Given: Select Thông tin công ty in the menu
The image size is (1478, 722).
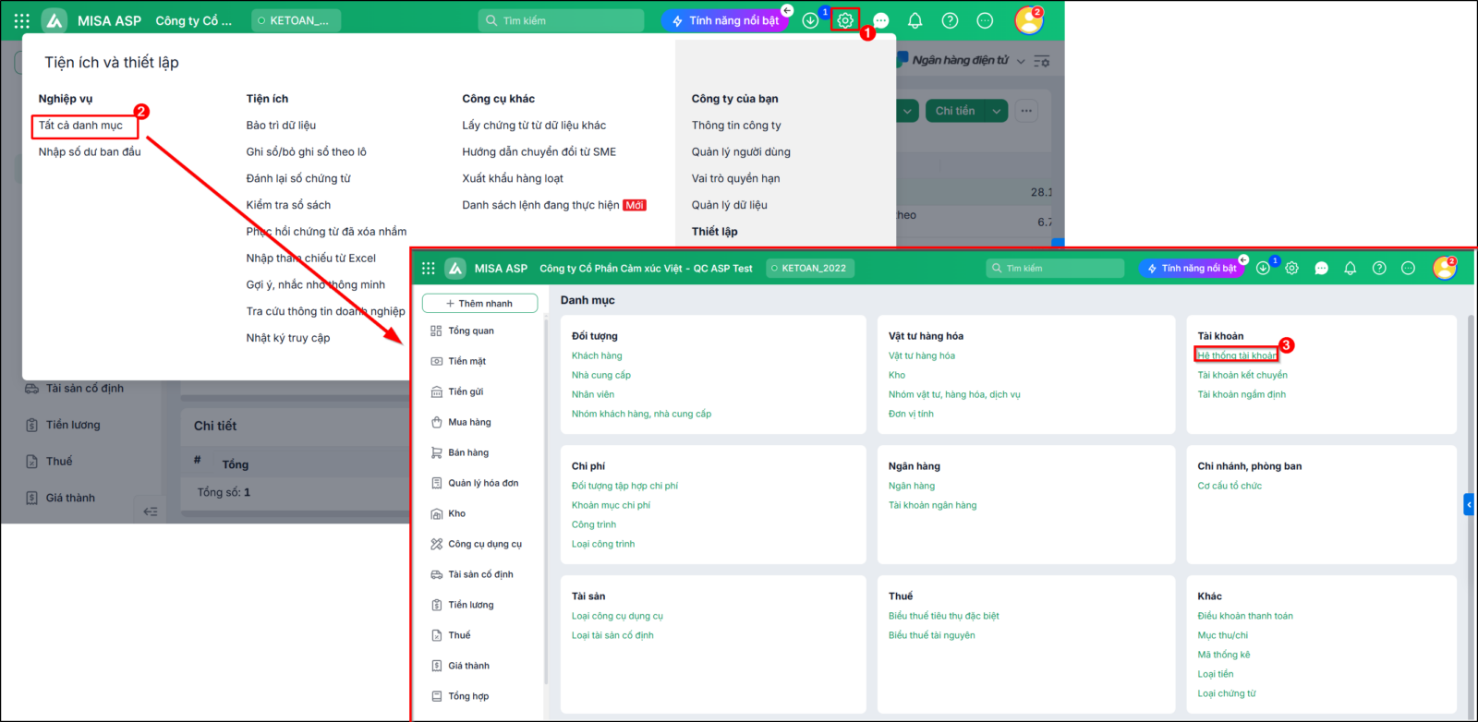Looking at the screenshot, I should click(x=736, y=126).
